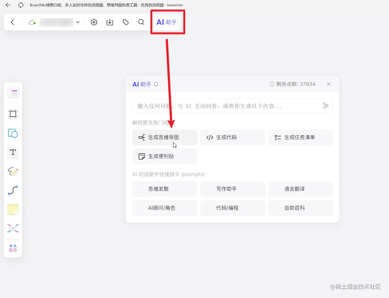Click the export download icon
The width and height of the screenshot is (389, 298).
pyautogui.click(x=110, y=22)
